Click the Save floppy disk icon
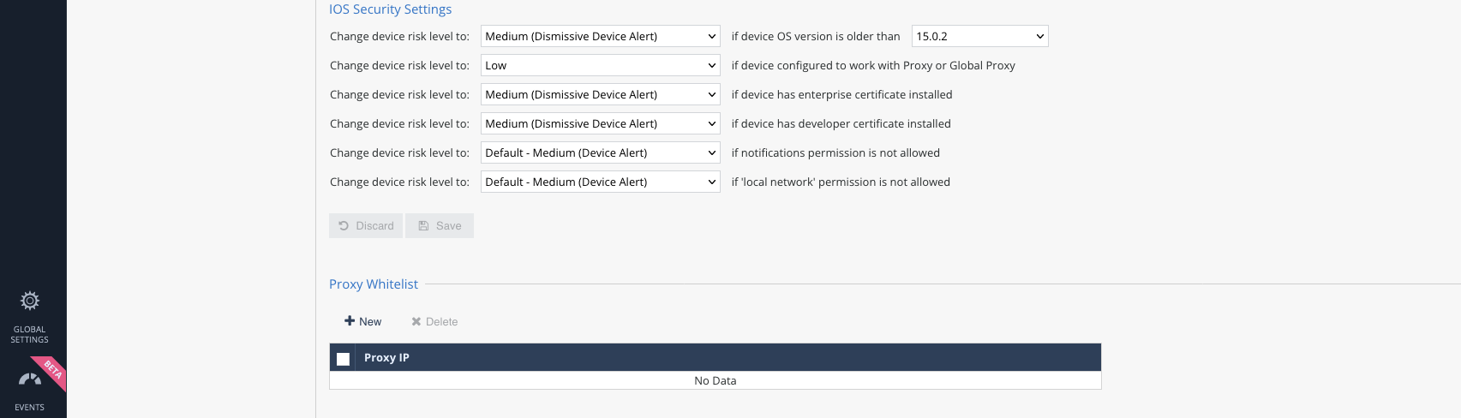Image resolution: width=1461 pixels, height=418 pixels. point(423,226)
